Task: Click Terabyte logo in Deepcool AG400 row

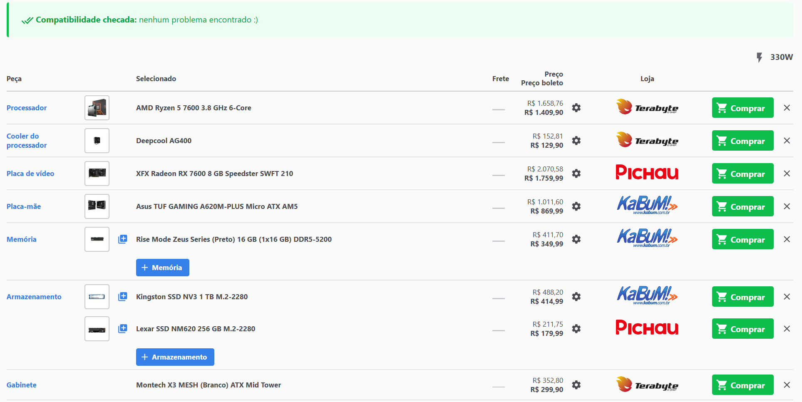Action: click(647, 140)
